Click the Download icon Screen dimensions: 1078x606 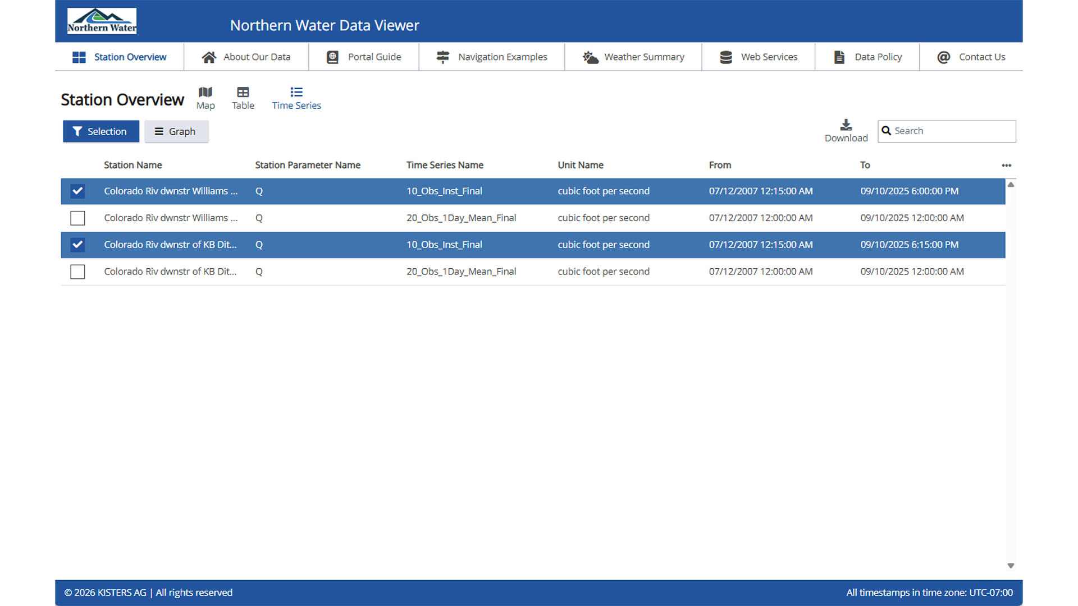[846, 125]
